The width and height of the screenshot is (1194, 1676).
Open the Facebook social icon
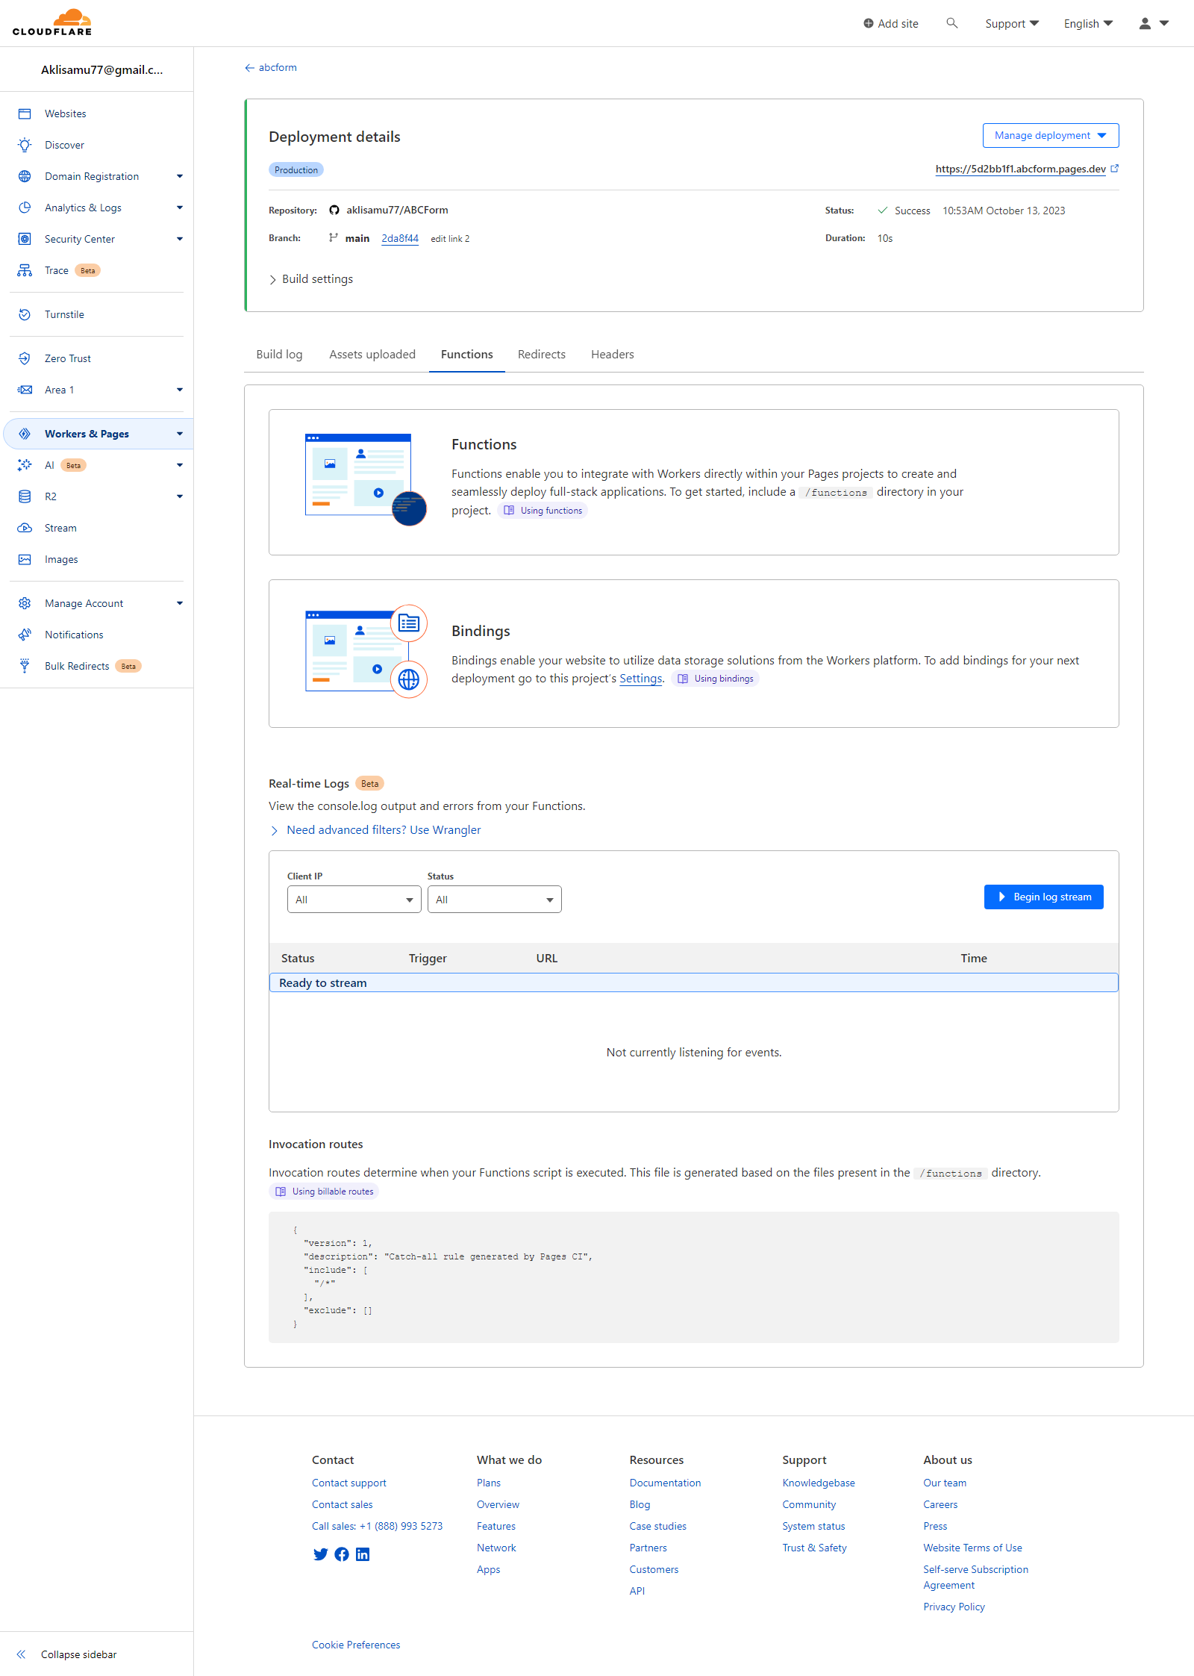[342, 1554]
